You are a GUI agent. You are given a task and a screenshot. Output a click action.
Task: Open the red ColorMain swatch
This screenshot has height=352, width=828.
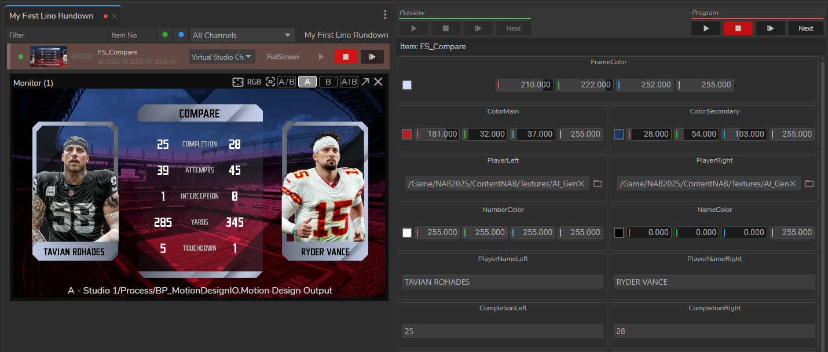point(407,134)
